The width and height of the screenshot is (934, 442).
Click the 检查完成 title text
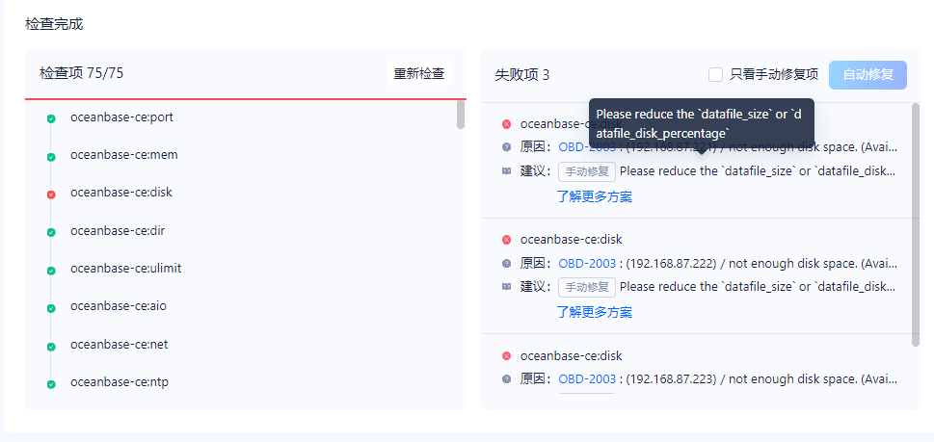click(x=54, y=24)
